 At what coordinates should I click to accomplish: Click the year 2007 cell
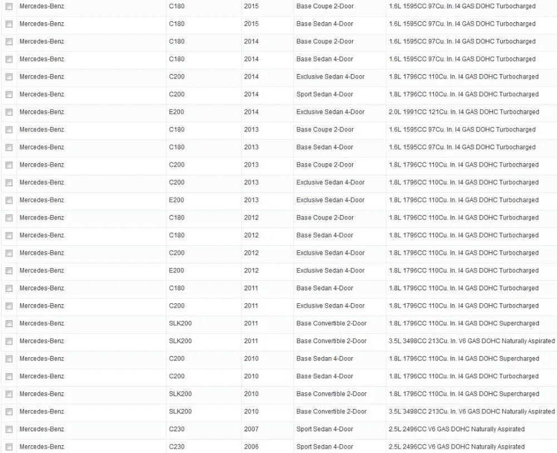(251, 429)
